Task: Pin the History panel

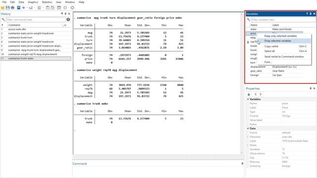Action: [x=65, y=14]
